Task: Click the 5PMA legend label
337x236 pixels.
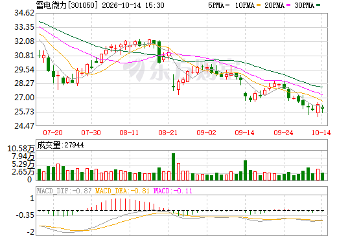Action: click(216, 5)
